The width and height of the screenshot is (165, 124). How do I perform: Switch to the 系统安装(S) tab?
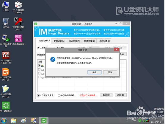104,41
